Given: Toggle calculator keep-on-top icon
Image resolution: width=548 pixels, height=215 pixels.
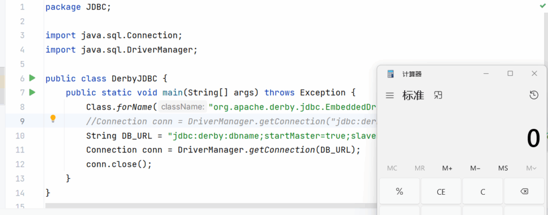Looking at the screenshot, I should point(438,95).
